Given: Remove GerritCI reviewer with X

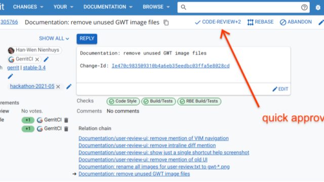Looking at the screenshot, I should point(37,60).
